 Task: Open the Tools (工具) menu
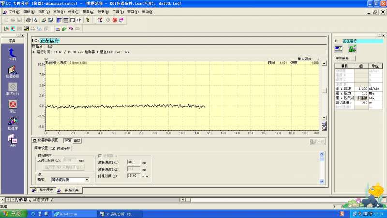pos(118,11)
